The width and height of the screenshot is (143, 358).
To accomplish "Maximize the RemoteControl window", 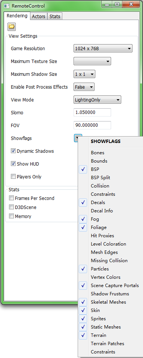I will 117,4.
